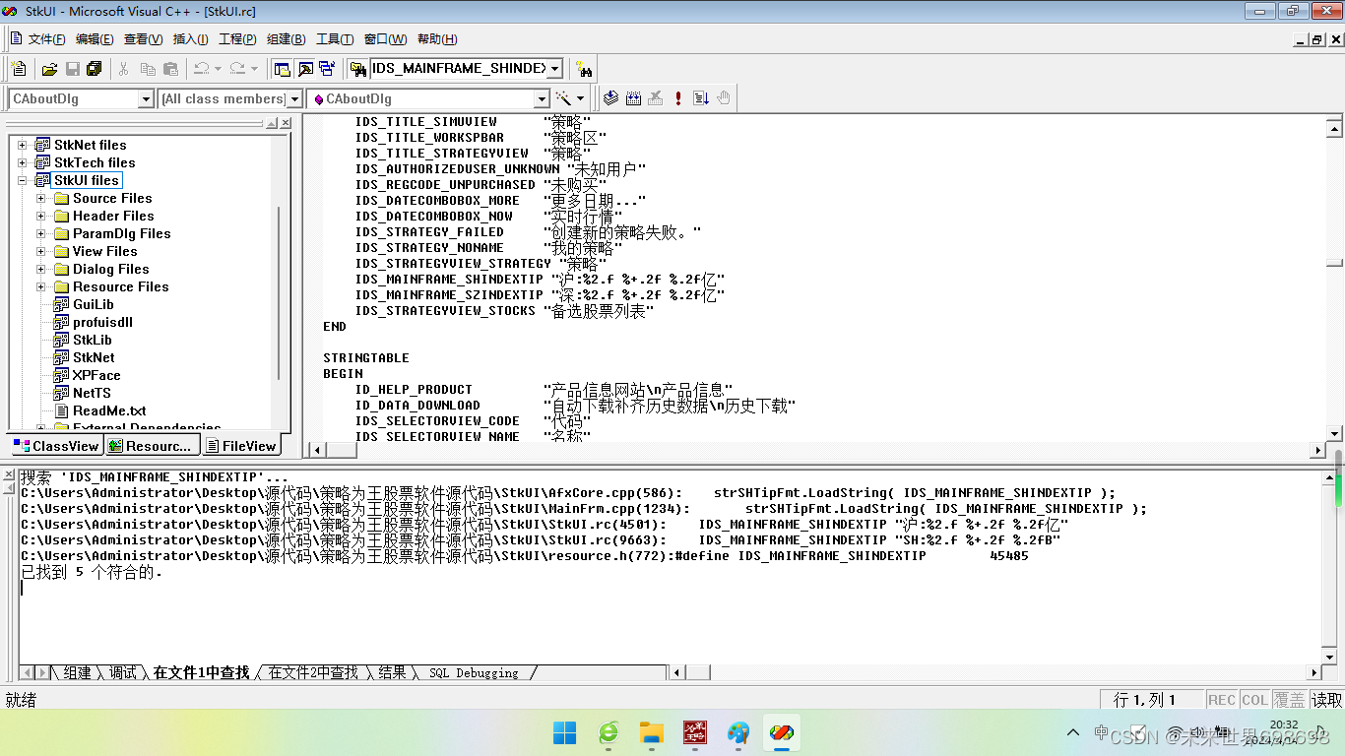Viewport: 1345px width, 756px height.
Task: Click the red exclamation Execute icon
Action: pos(678,98)
